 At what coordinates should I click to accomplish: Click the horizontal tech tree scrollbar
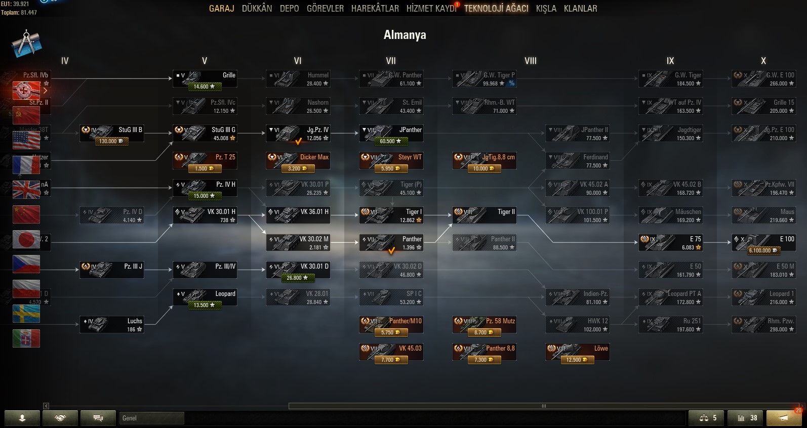point(544,406)
